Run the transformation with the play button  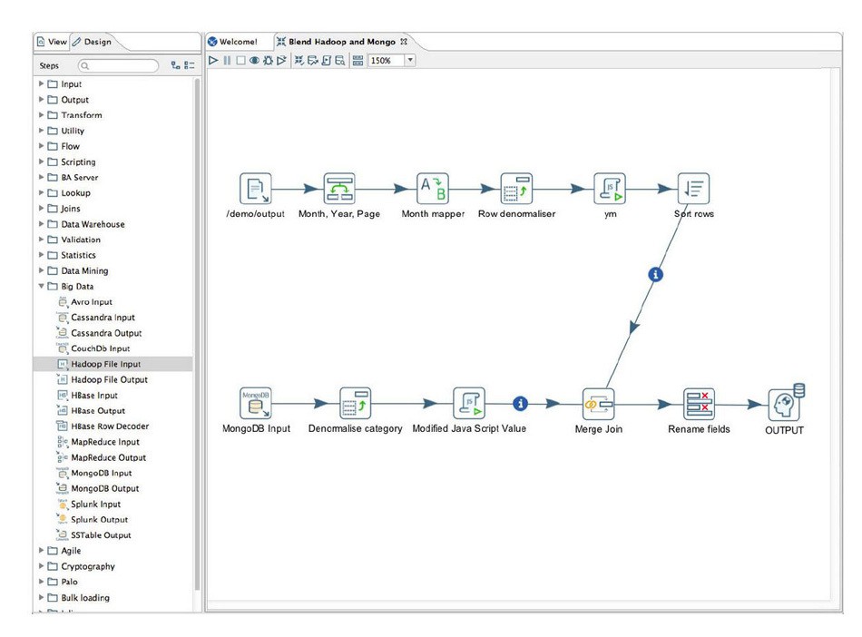coord(213,60)
